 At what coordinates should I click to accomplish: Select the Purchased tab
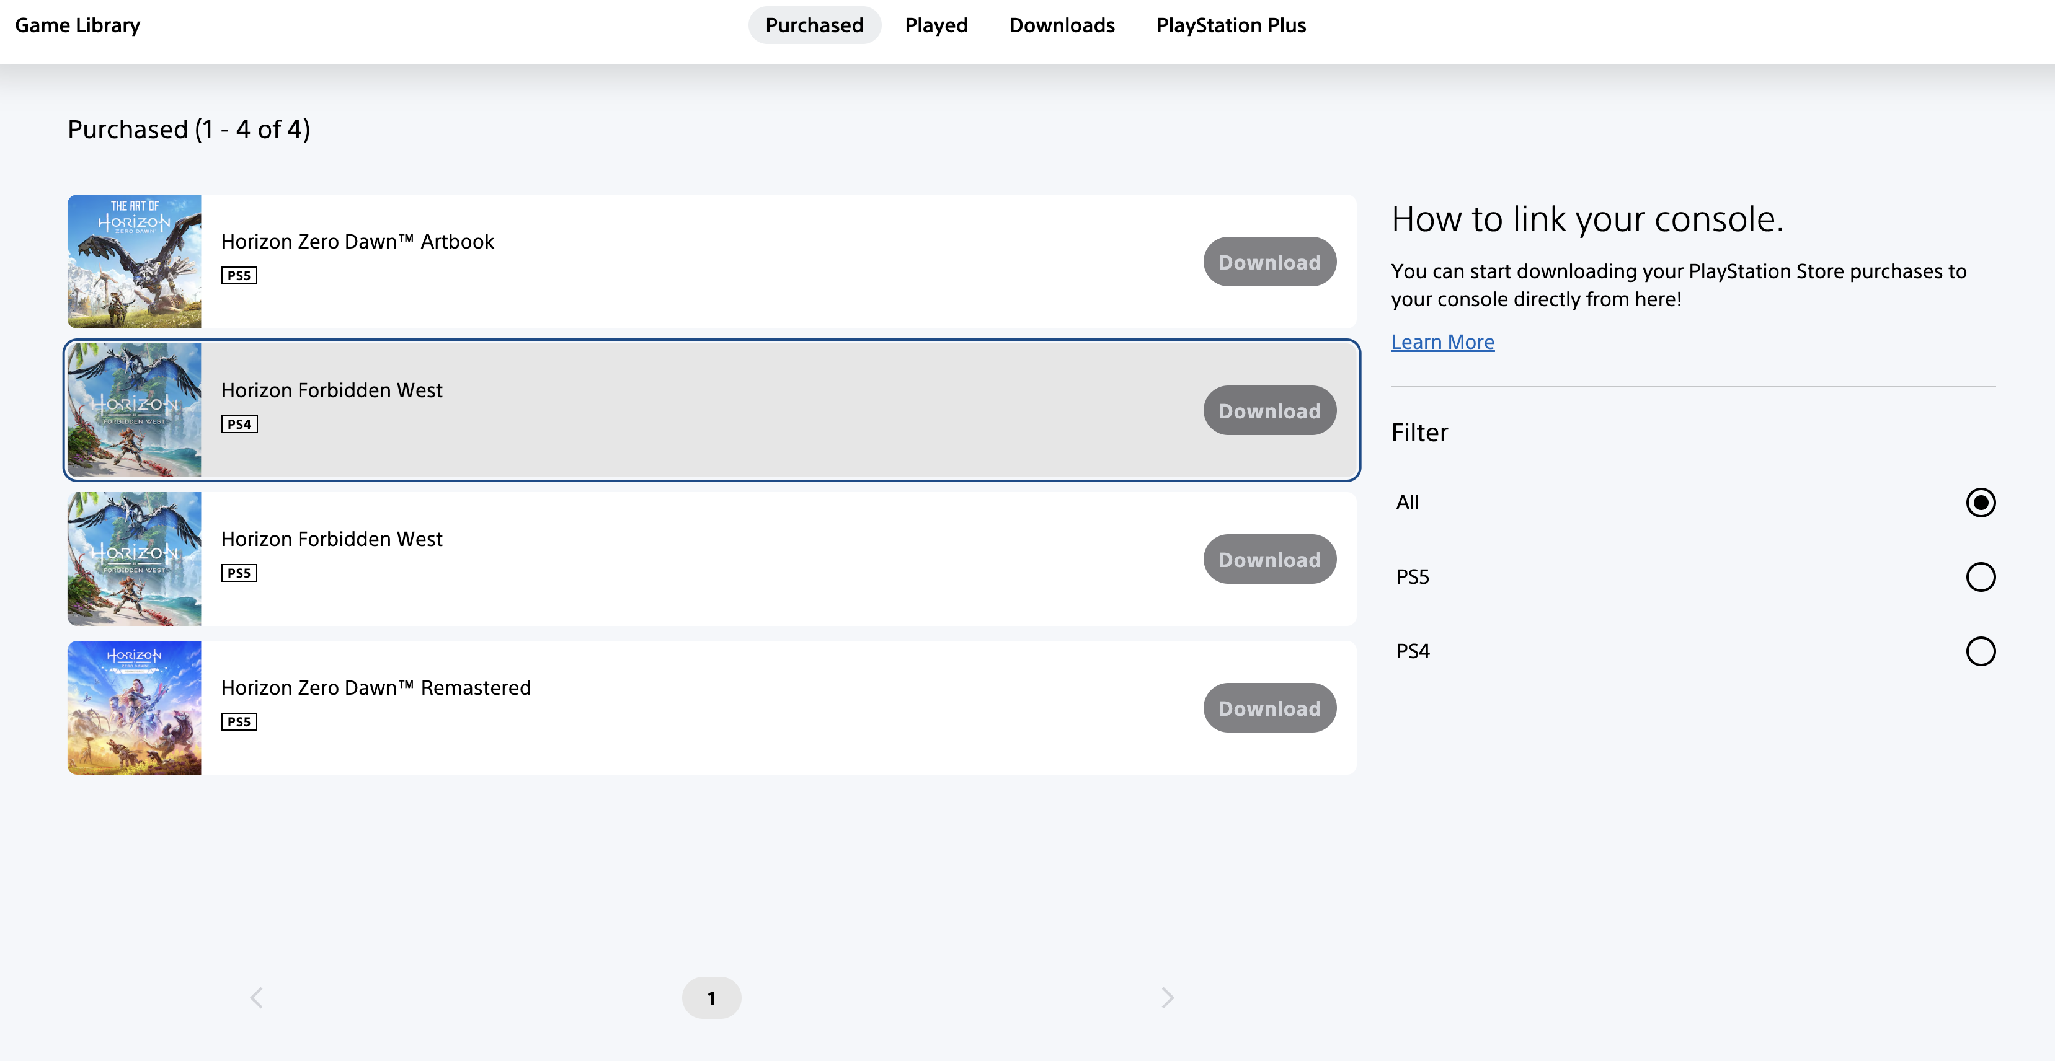coord(815,25)
